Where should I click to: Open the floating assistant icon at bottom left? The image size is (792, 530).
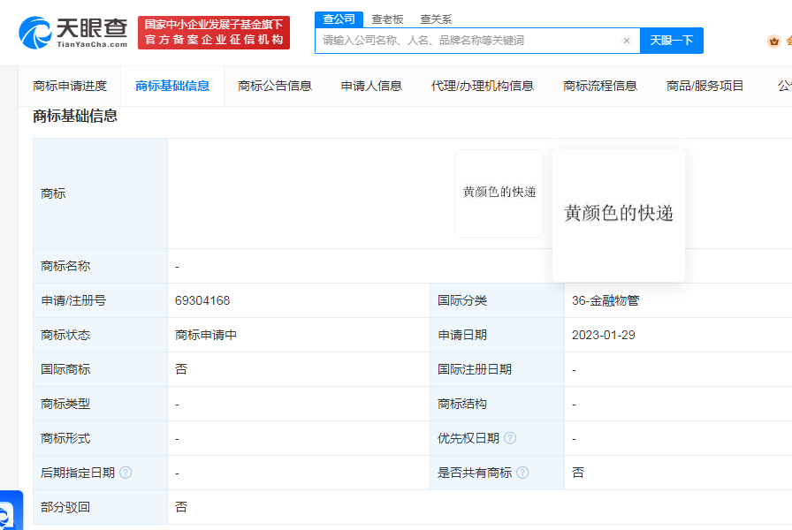pos(7,512)
